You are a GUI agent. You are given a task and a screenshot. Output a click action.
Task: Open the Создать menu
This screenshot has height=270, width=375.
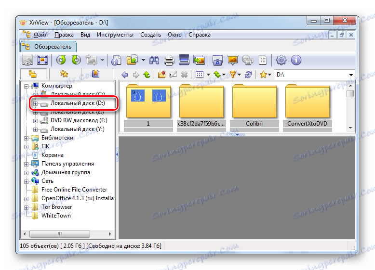150,35
